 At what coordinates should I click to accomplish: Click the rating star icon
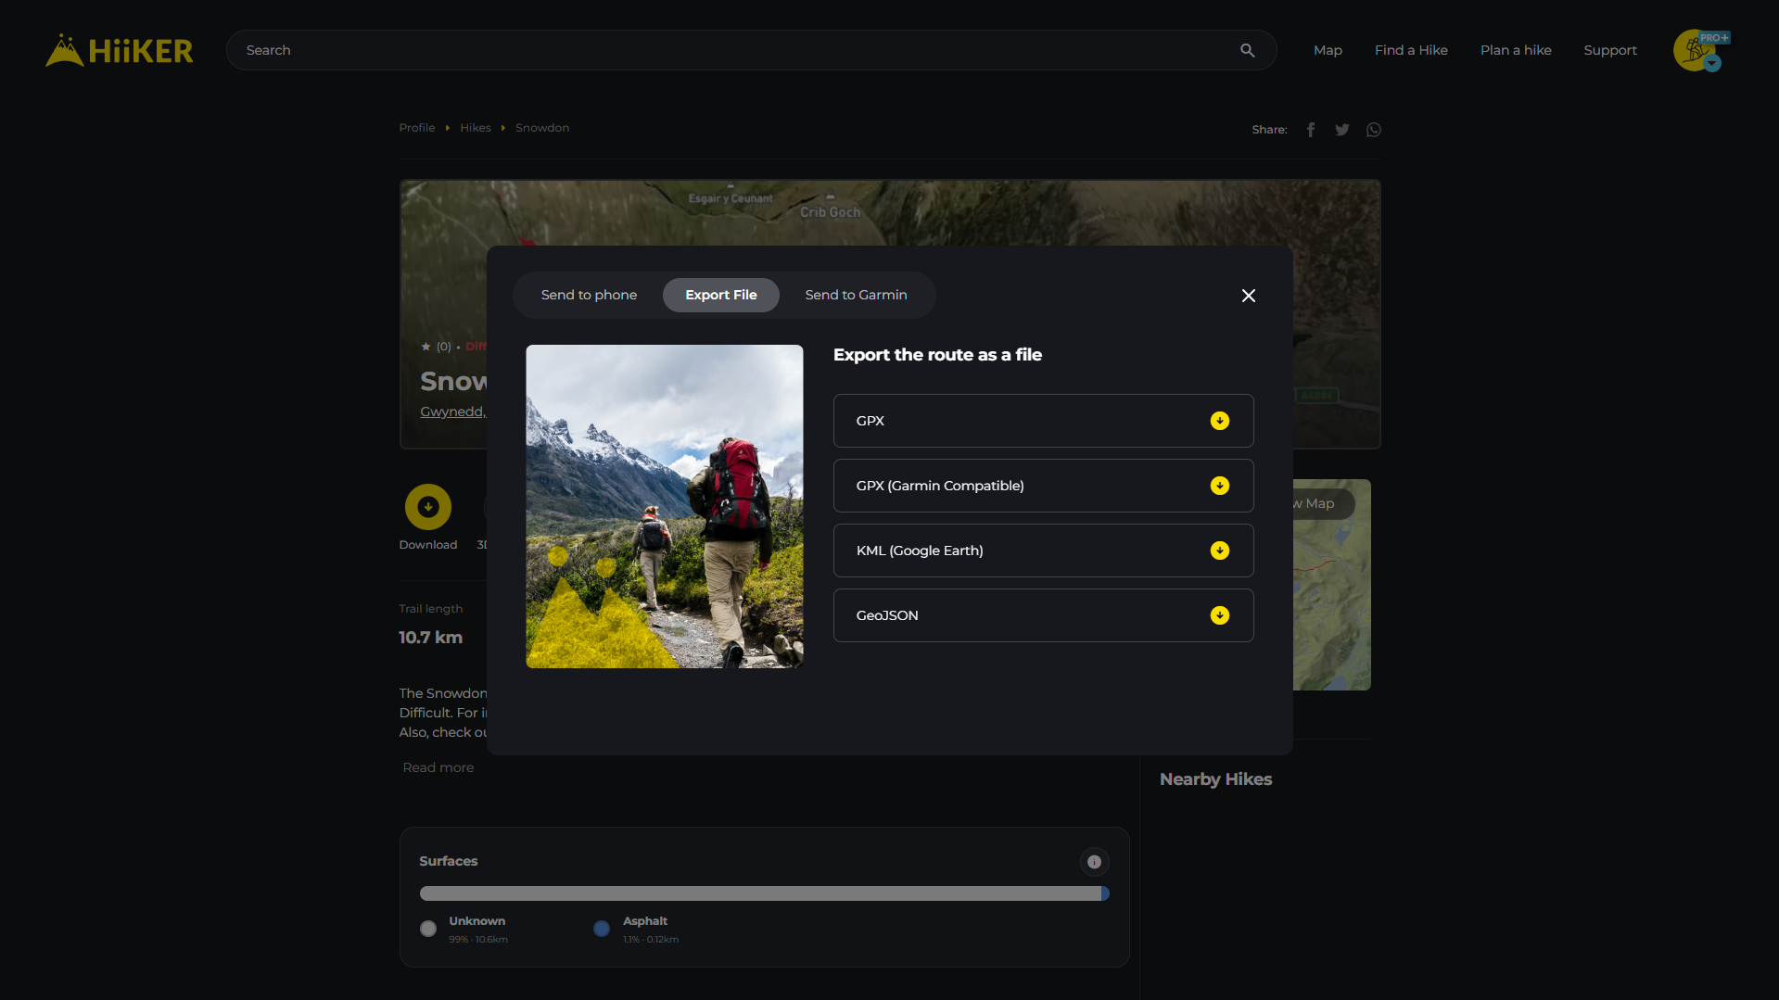pos(426,347)
